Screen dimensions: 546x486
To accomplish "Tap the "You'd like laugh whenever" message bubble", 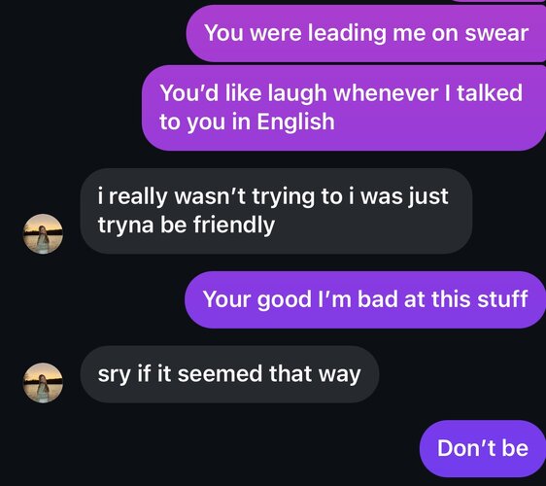I will click(344, 108).
